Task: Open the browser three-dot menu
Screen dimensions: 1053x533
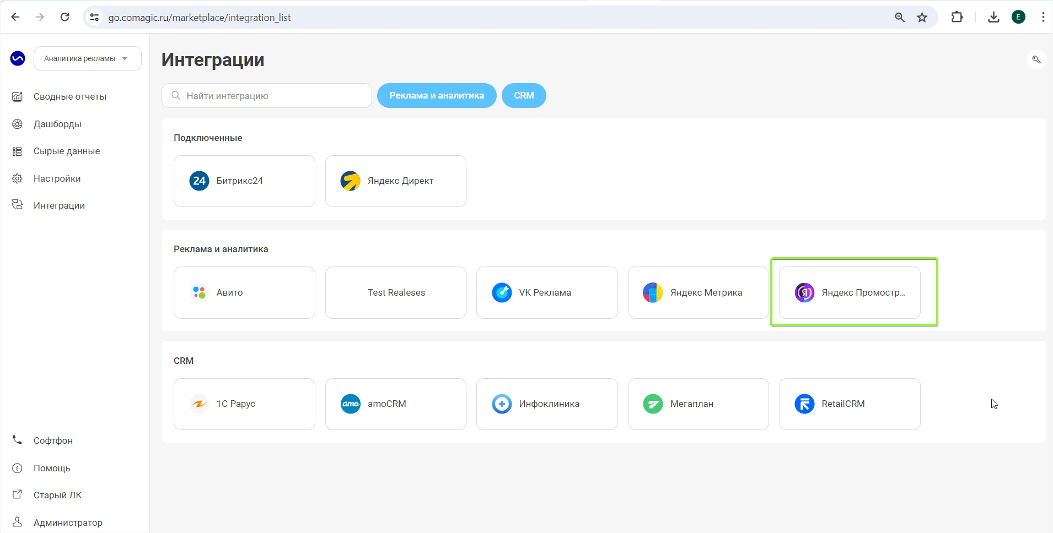Action: click(x=1043, y=17)
